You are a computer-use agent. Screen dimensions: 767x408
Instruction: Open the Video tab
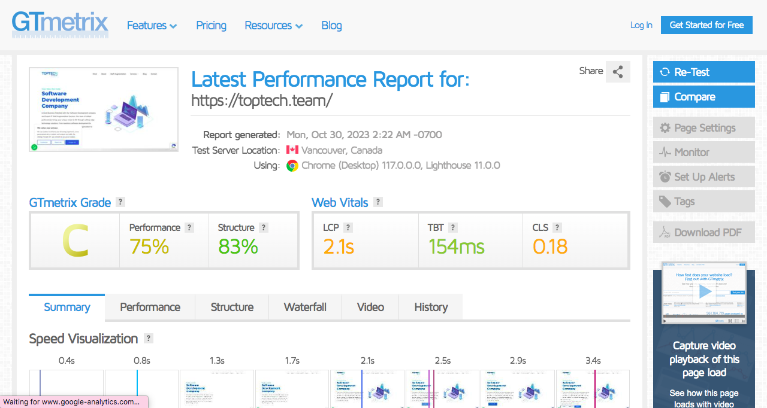click(x=370, y=307)
